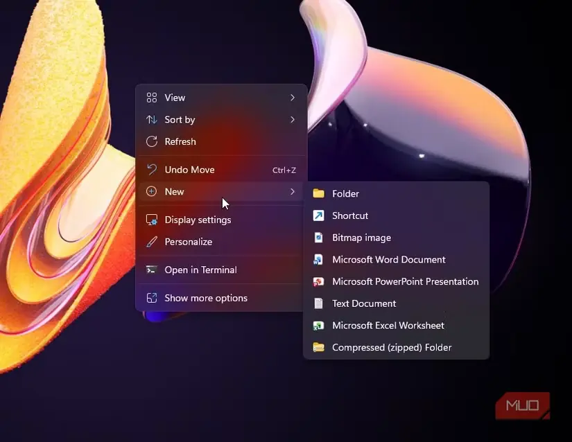The image size is (572, 442).
Task: Click the Sort by arrows icon
Action: point(151,120)
